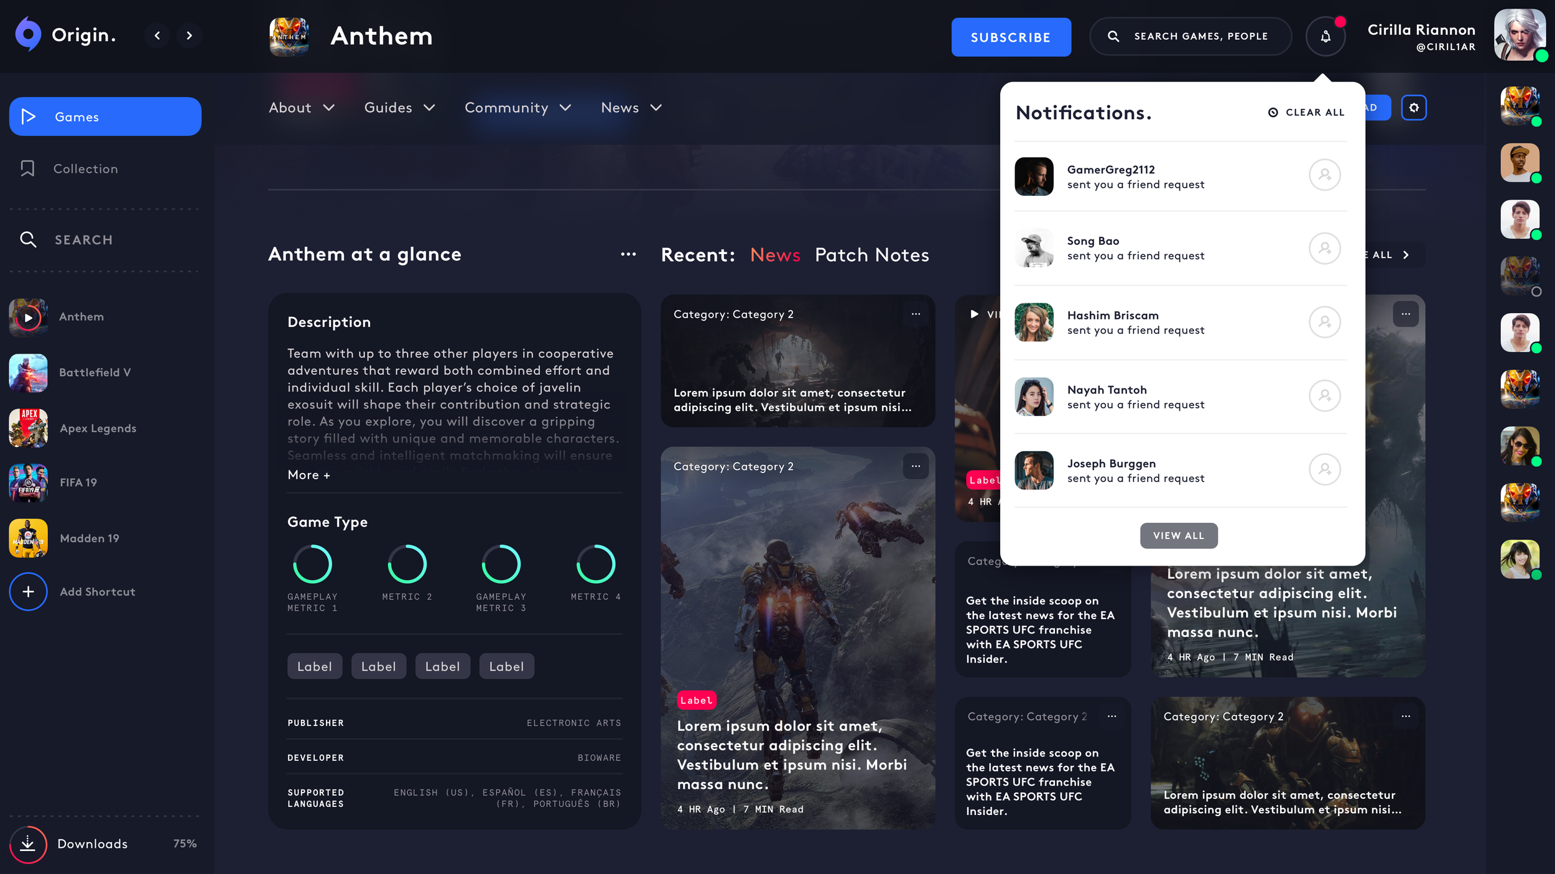Click the forward navigation arrow
1555x874 pixels.
[x=189, y=36]
